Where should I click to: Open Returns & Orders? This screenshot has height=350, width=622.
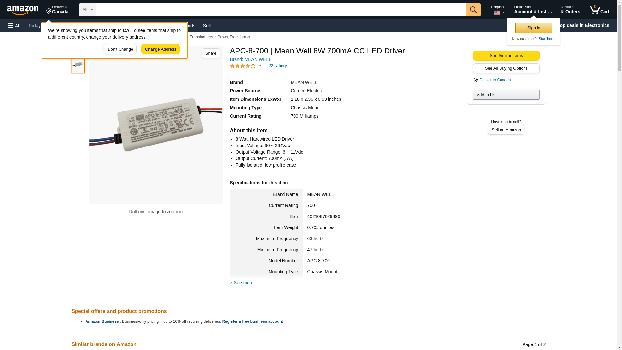570,10
